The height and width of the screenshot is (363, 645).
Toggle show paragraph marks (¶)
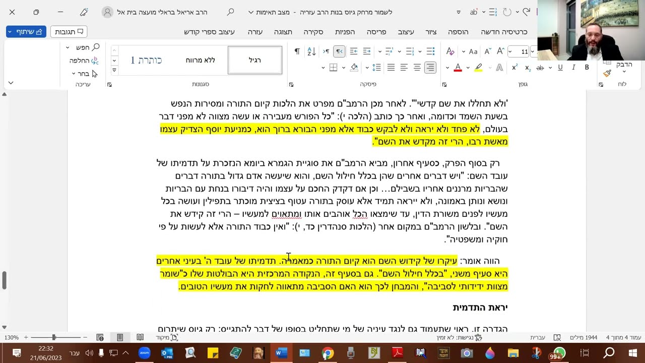(297, 51)
